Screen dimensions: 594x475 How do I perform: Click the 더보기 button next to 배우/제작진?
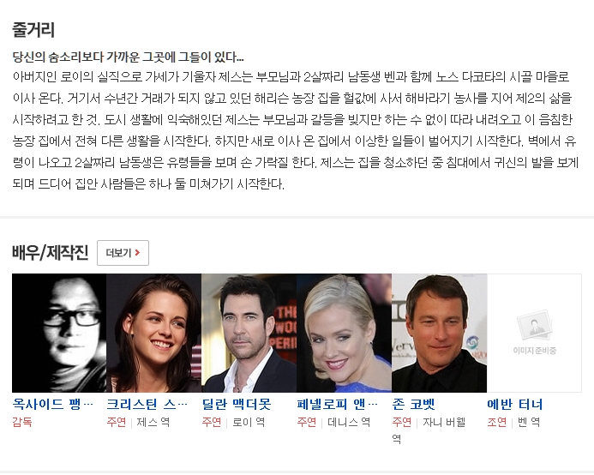tap(123, 252)
